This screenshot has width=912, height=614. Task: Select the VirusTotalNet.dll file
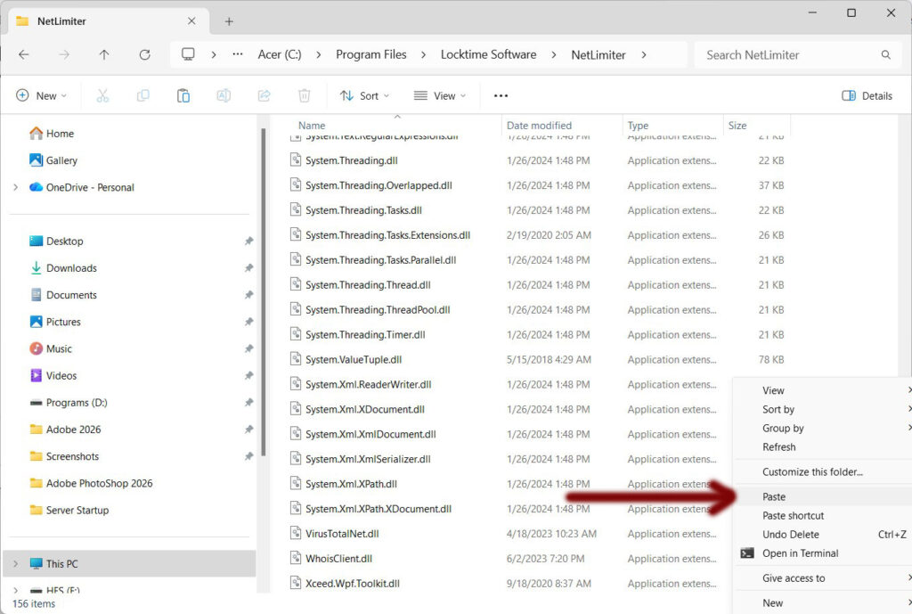(342, 534)
